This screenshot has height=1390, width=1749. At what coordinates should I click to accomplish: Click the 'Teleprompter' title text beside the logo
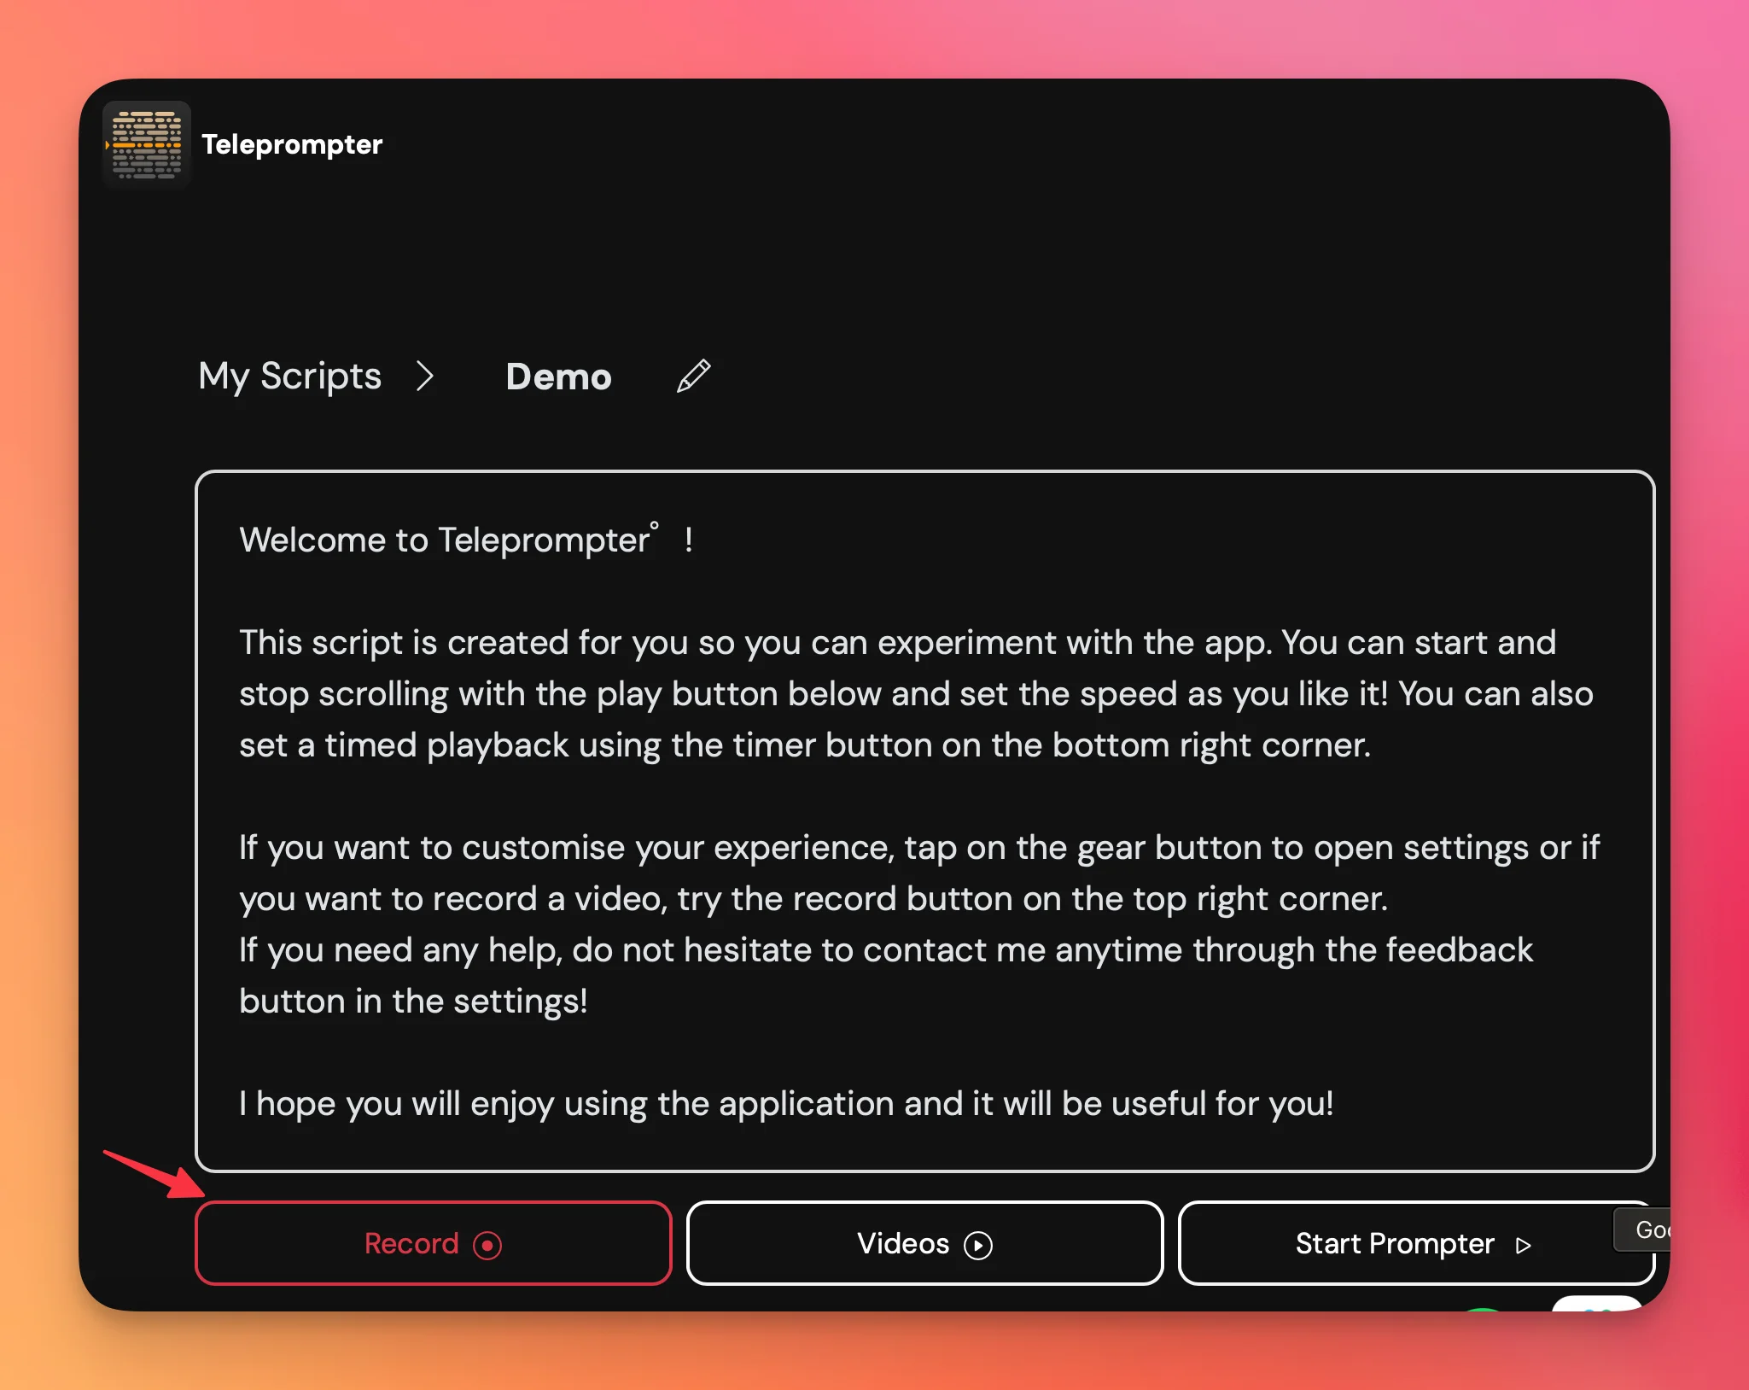point(292,143)
